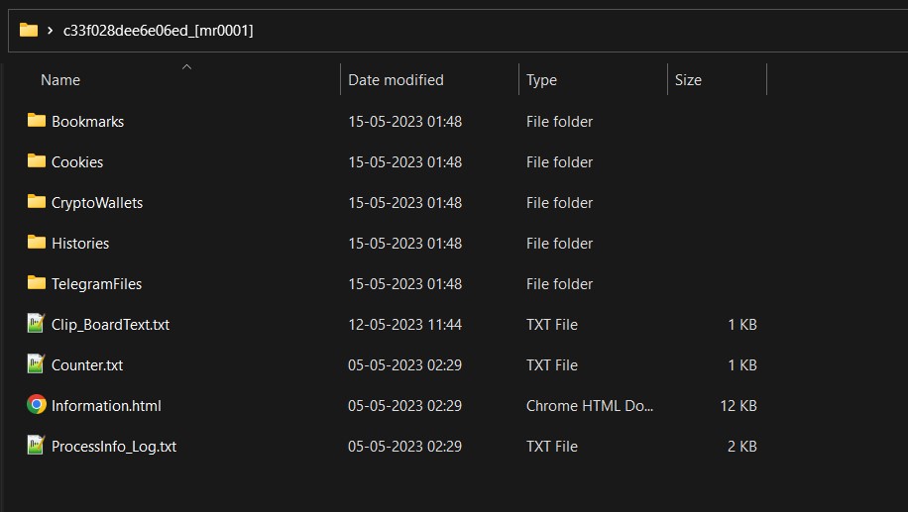Click the Bookmarks folder icon
The image size is (908, 512).
click(x=37, y=121)
